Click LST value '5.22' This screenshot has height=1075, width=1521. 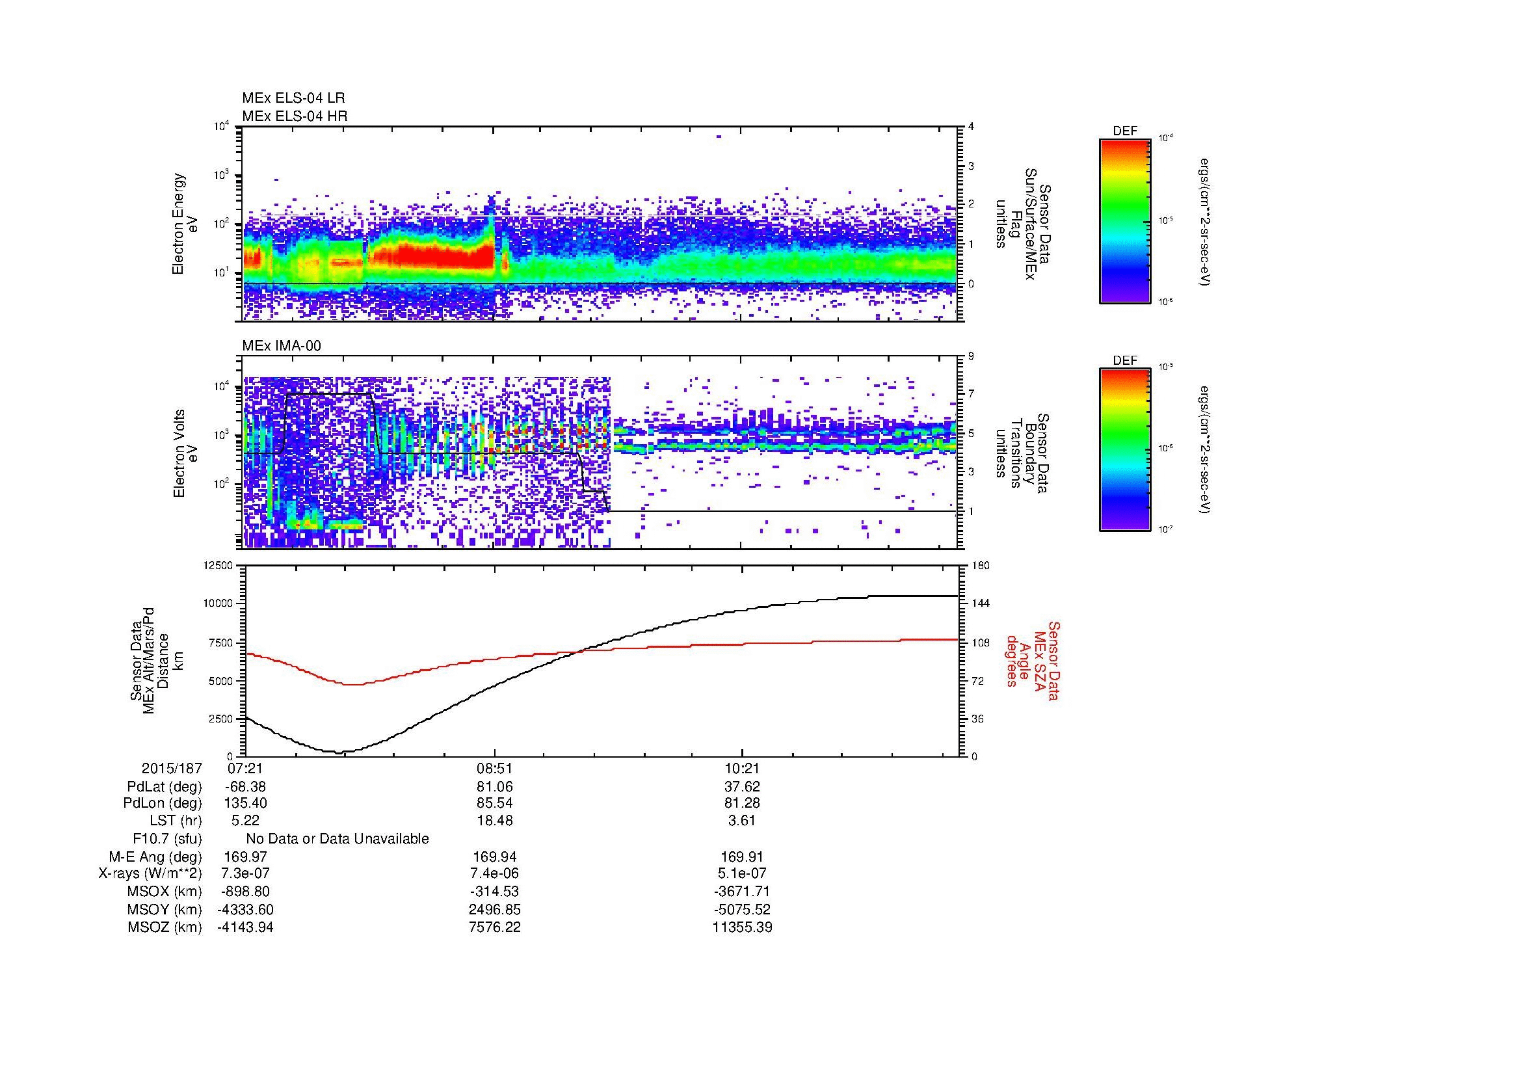tap(245, 821)
